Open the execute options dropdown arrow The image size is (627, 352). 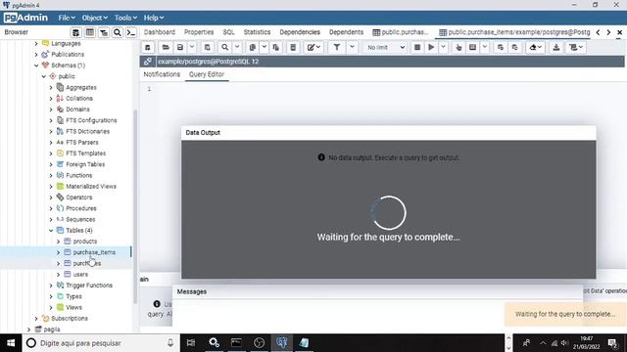443,48
